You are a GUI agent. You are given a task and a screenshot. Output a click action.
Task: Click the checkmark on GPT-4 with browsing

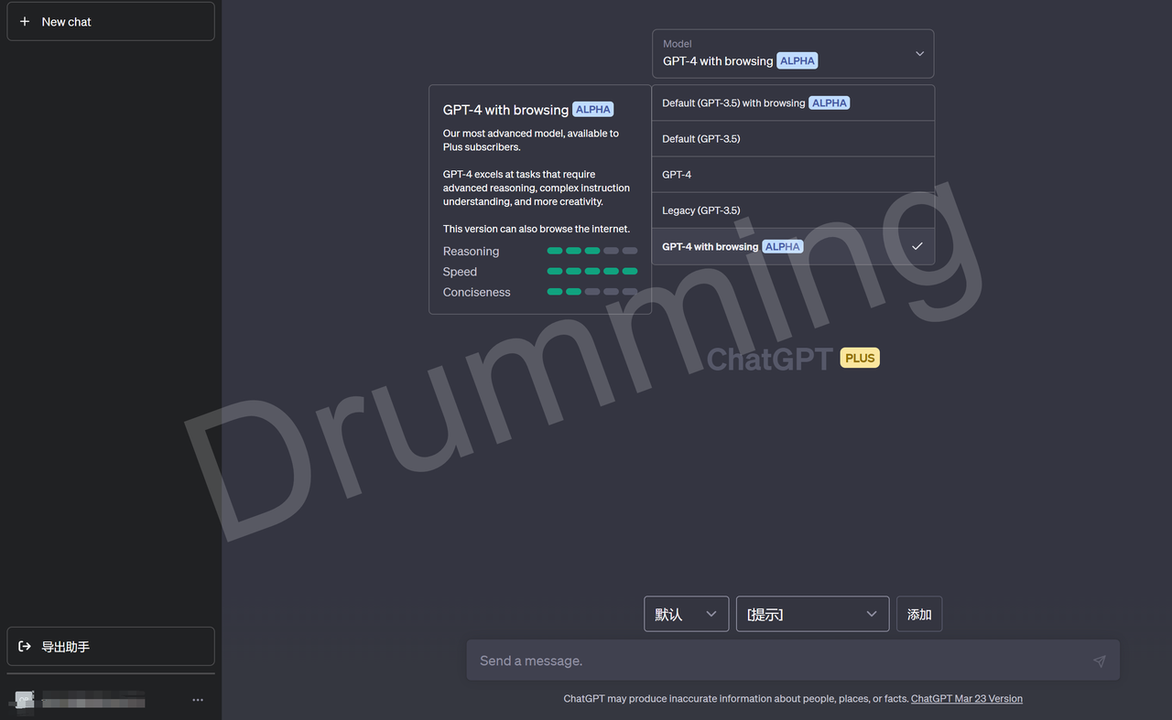(917, 246)
